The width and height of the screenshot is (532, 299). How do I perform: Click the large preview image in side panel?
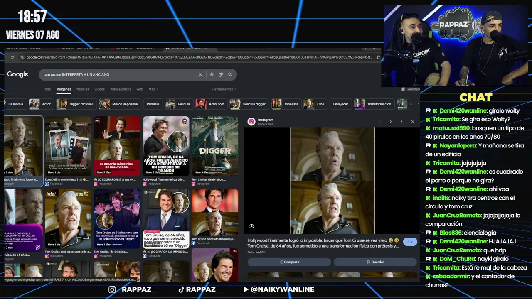(332, 181)
